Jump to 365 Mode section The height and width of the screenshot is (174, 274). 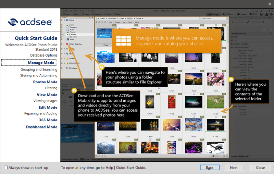click(48, 120)
